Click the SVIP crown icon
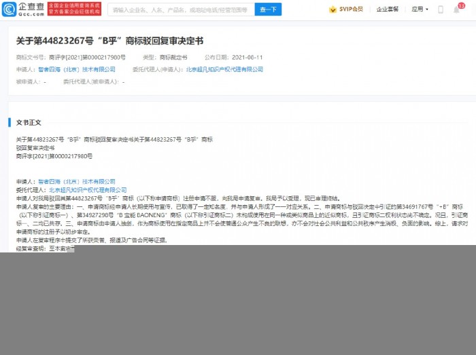Screen dimensions: 476x355 point(333,10)
